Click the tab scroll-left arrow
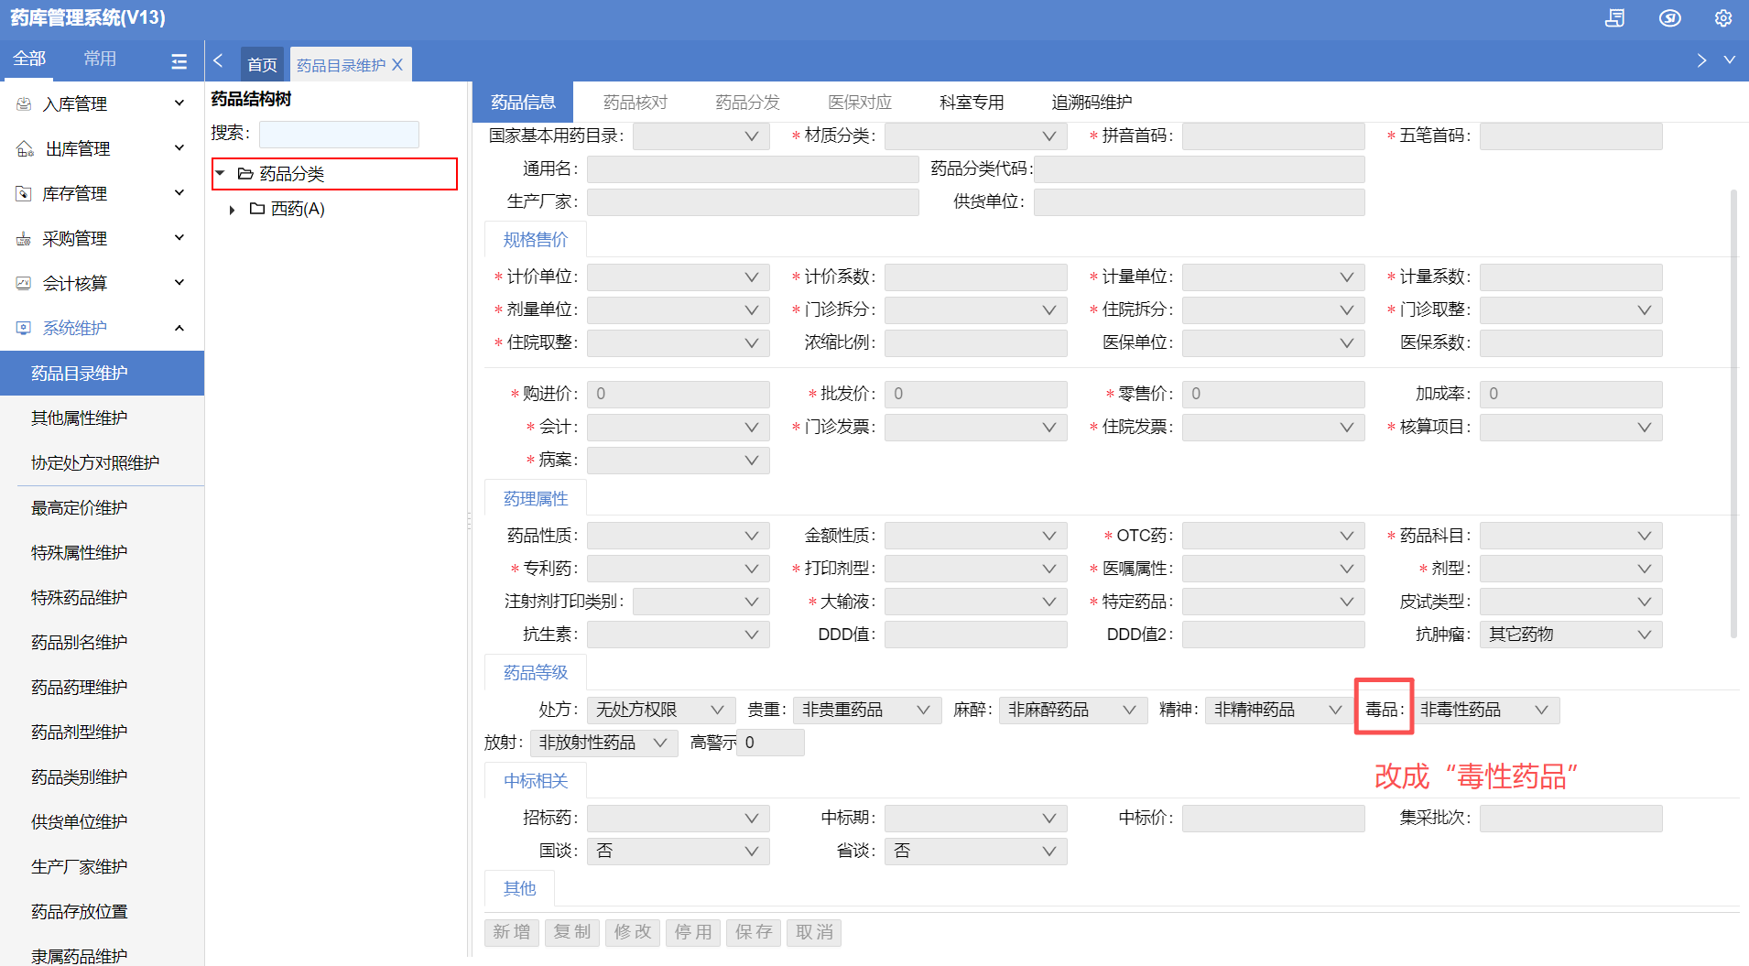The image size is (1749, 966). click(x=218, y=60)
